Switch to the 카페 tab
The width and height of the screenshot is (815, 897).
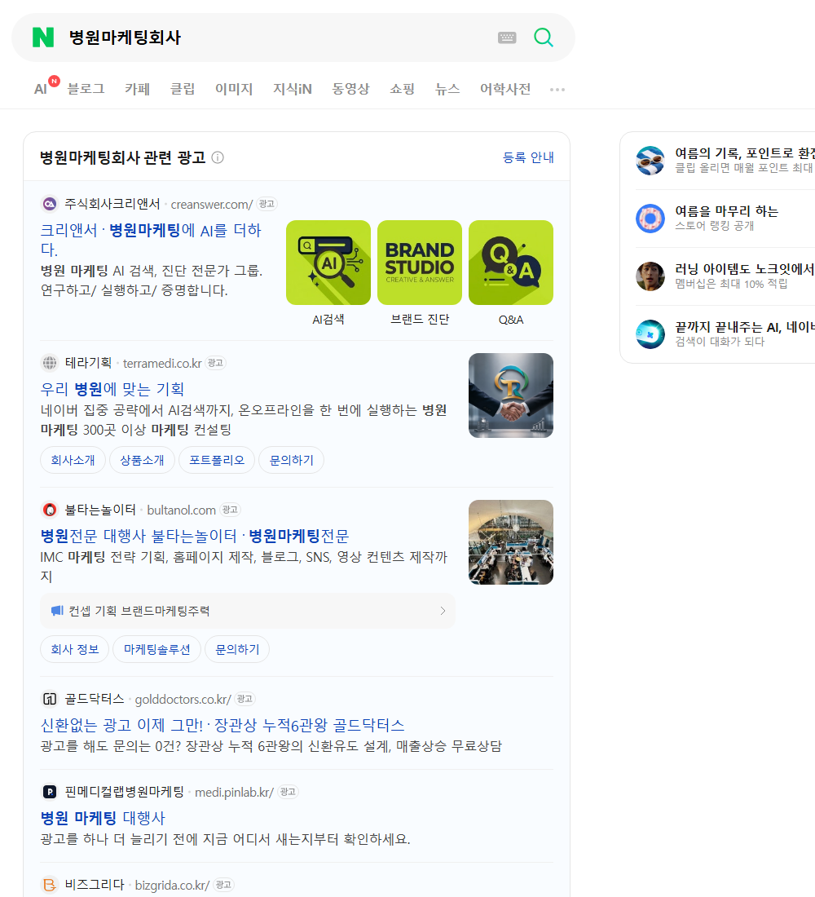[x=137, y=89]
